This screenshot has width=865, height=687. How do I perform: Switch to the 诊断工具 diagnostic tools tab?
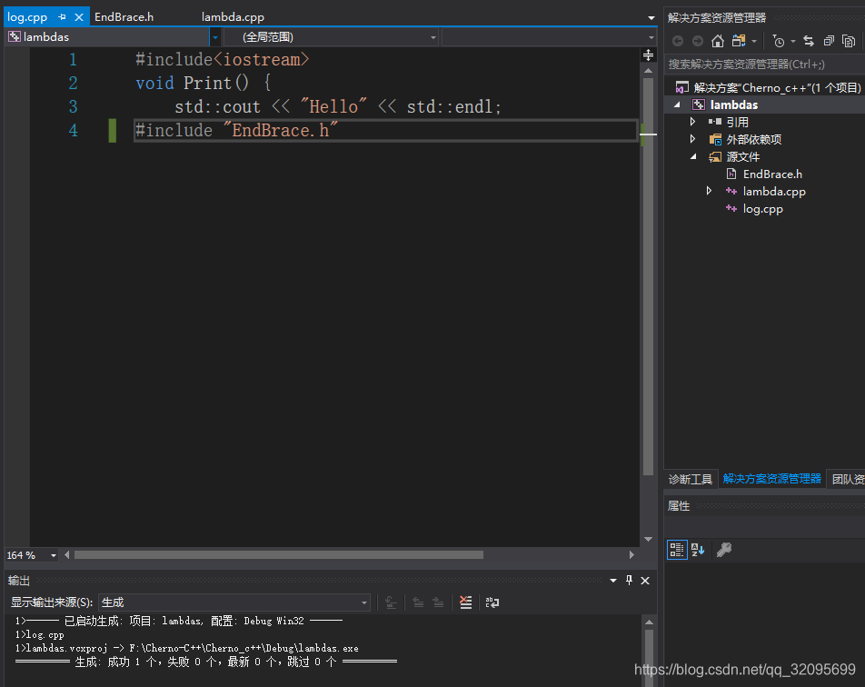(691, 479)
